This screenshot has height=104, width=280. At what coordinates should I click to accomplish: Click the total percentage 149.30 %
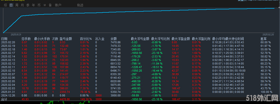point(86,99)
